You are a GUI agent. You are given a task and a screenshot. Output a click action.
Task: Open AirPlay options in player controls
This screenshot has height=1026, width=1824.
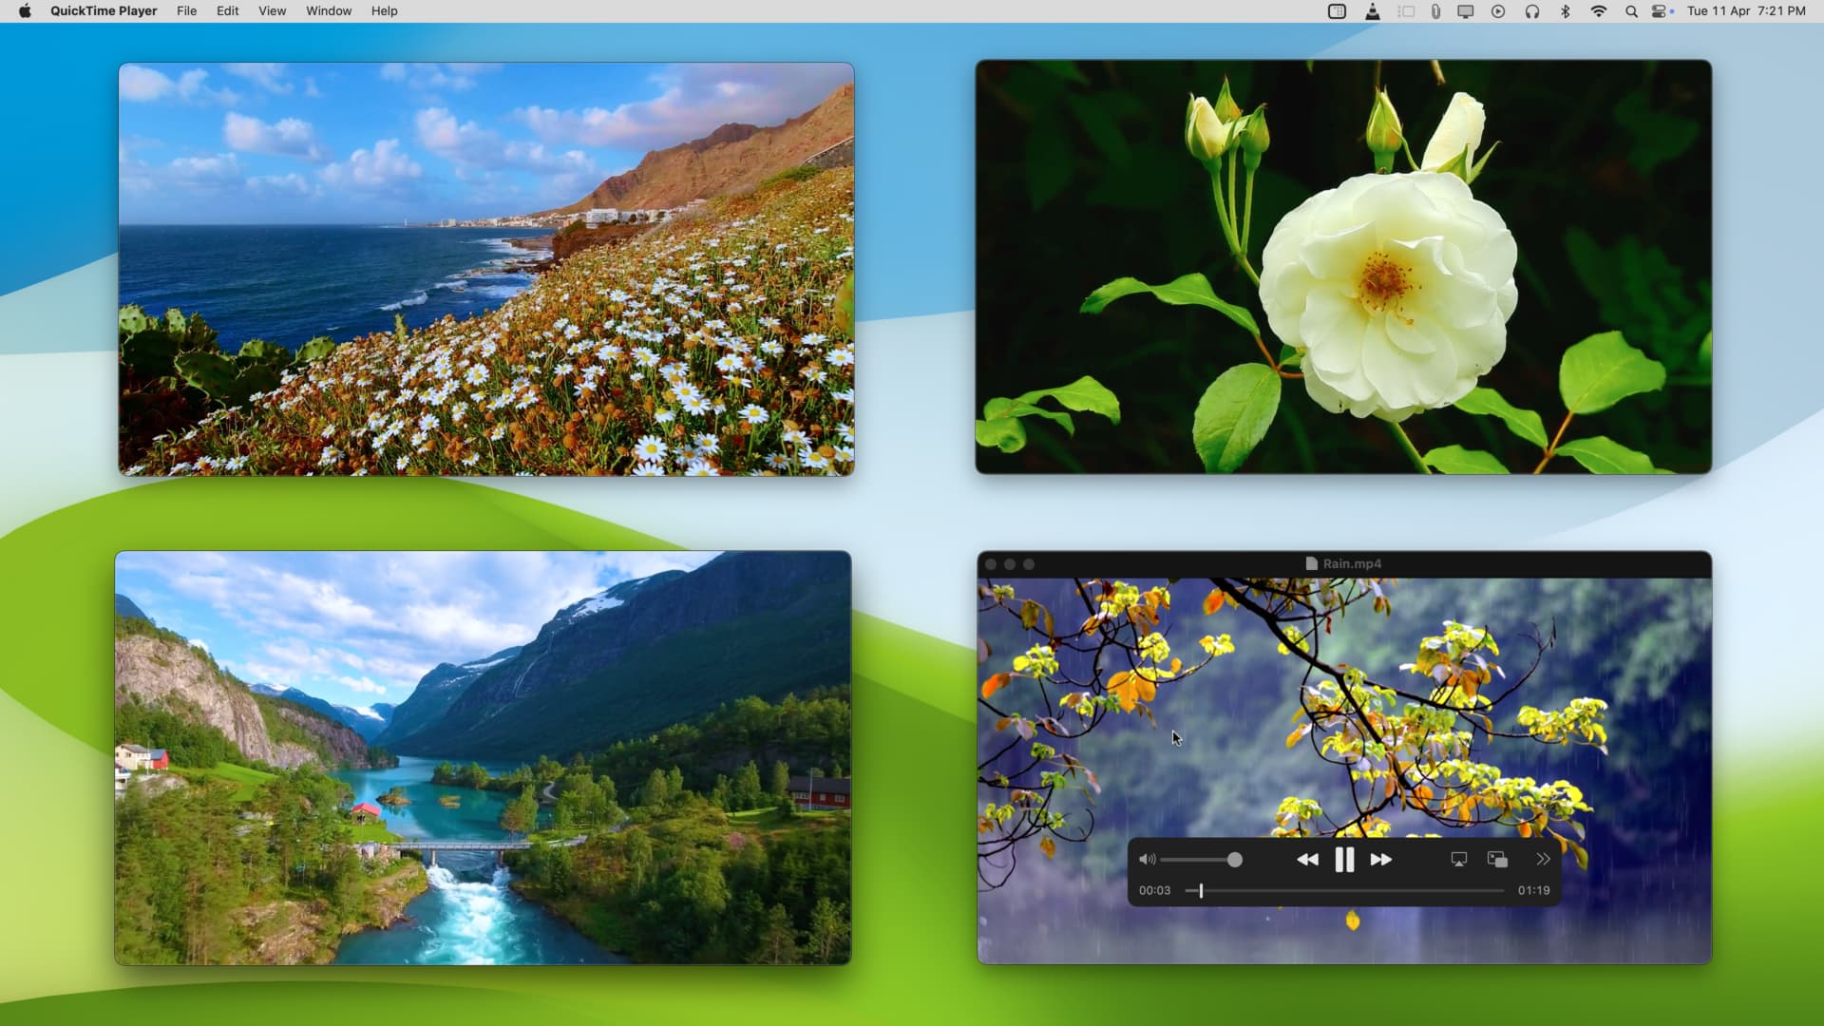pyautogui.click(x=1459, y=860)
